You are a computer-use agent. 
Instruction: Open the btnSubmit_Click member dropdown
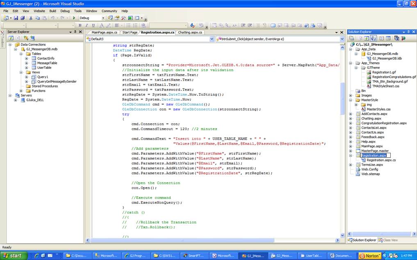point(342,39)
